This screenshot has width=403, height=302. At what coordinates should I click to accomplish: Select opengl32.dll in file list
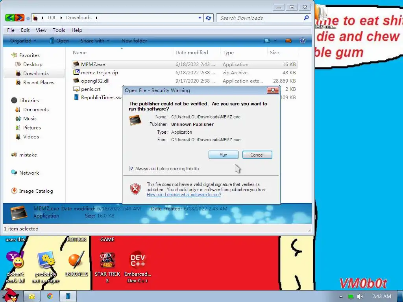(x=95, y=81)
